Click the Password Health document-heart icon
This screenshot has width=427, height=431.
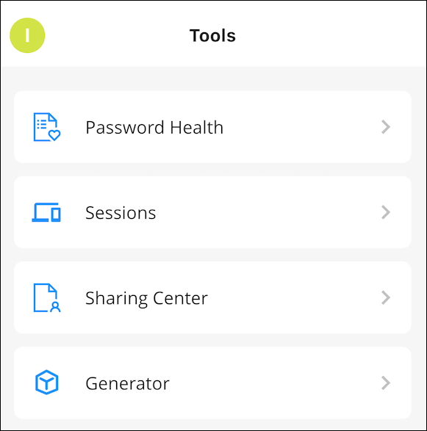coord(47,127)
